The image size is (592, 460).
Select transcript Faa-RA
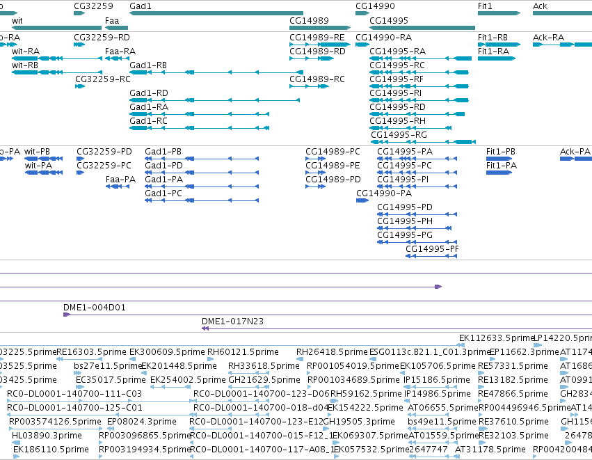tap(117, 58)
